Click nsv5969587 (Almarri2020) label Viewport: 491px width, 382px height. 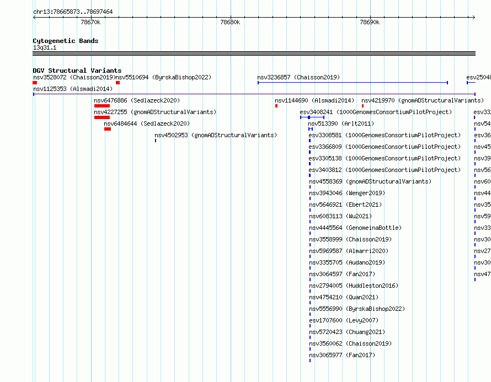click(x=349, y=251)
